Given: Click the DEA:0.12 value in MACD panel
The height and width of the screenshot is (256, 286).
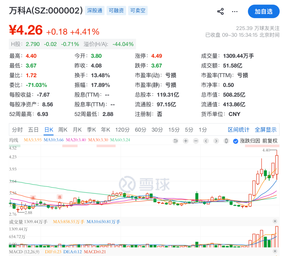Looking at the screenshot, I should click(73, 252).
